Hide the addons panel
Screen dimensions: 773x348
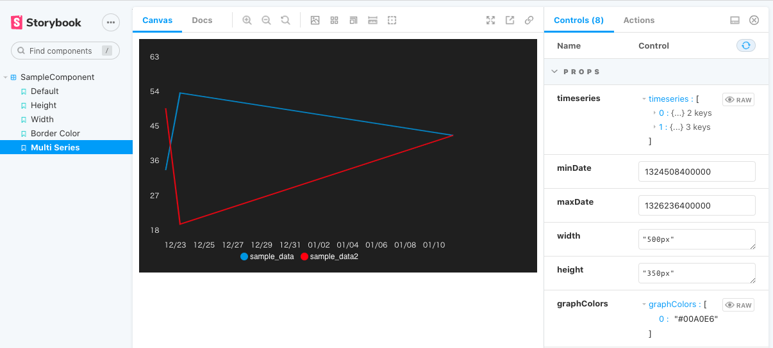pos(754,20)
